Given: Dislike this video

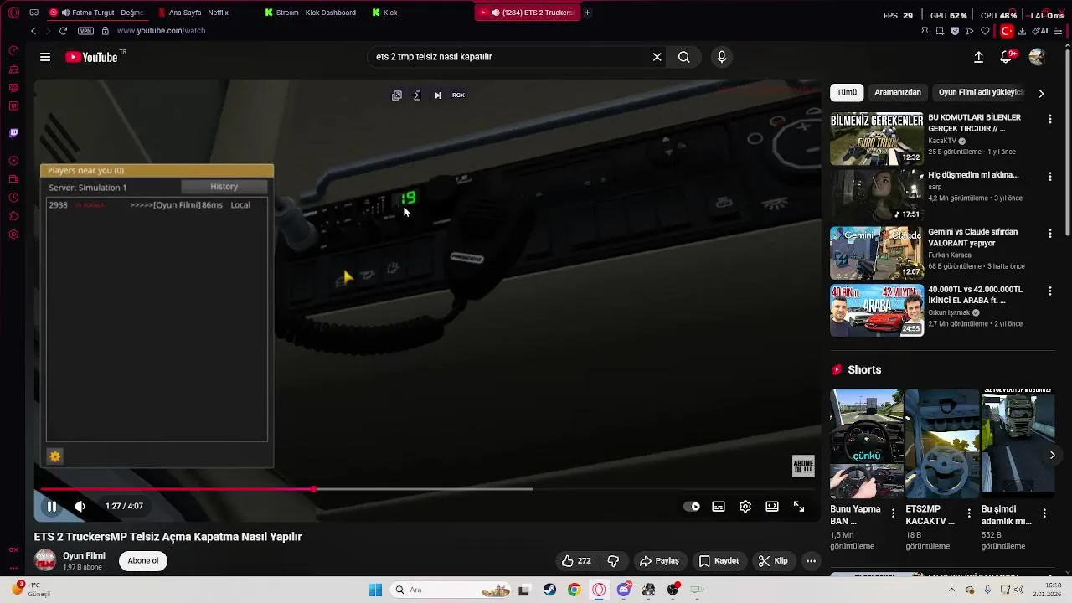Looking at the screenshot, I should coord(613,561).
